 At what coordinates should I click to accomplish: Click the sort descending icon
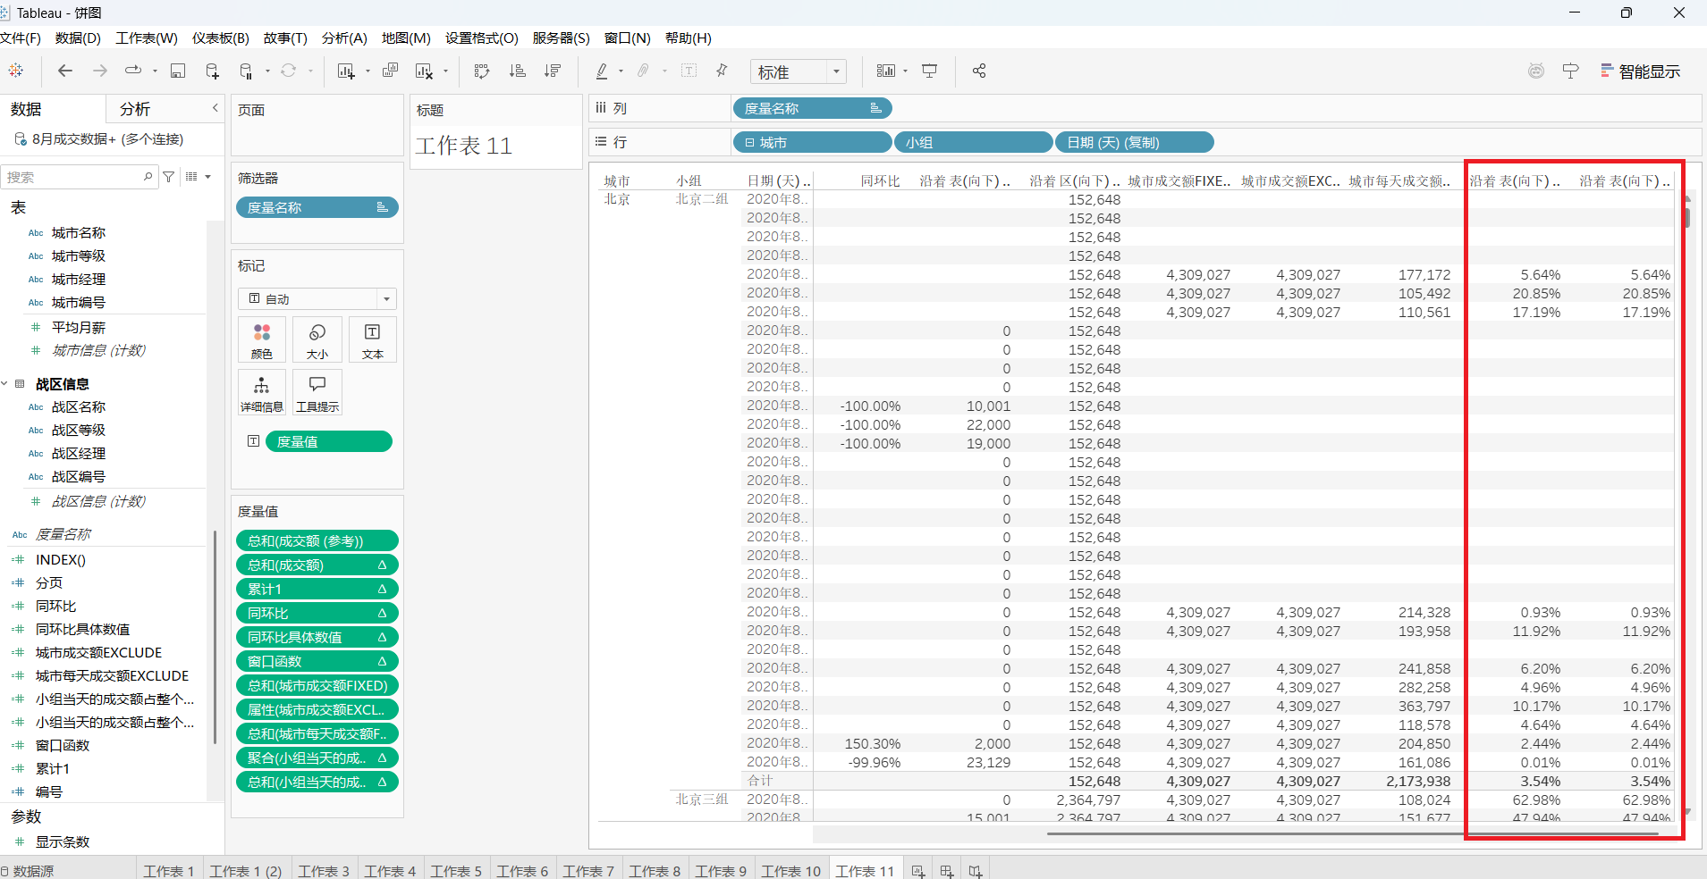[x=552, y=71]
